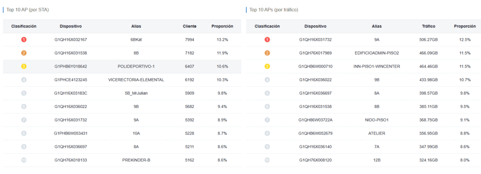Click the red rank 1 badge in STA table
The height and width of the screenshot is (174, 481).
tap(24, 39)
